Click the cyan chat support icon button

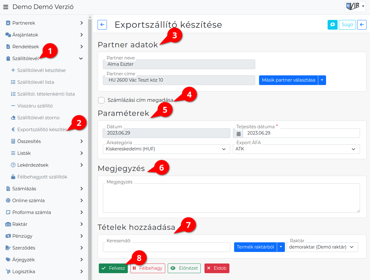coord(333,25)
